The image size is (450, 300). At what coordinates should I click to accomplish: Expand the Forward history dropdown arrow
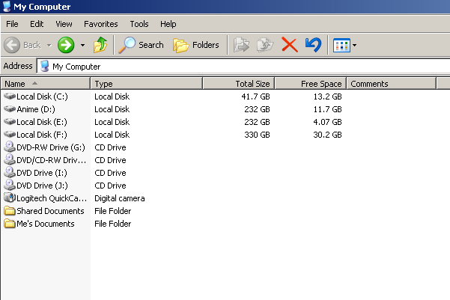coord(82,45)
